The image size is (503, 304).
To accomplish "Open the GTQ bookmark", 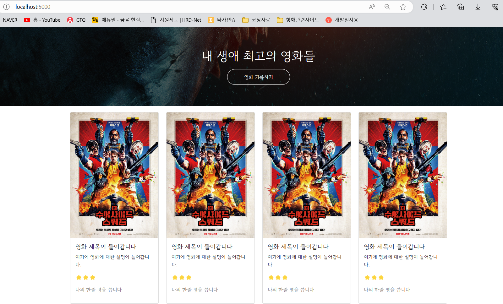I will [x=76, y=20].
